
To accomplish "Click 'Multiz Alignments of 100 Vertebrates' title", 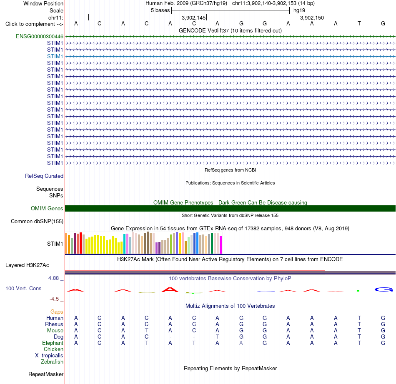I will pos(230,306).
